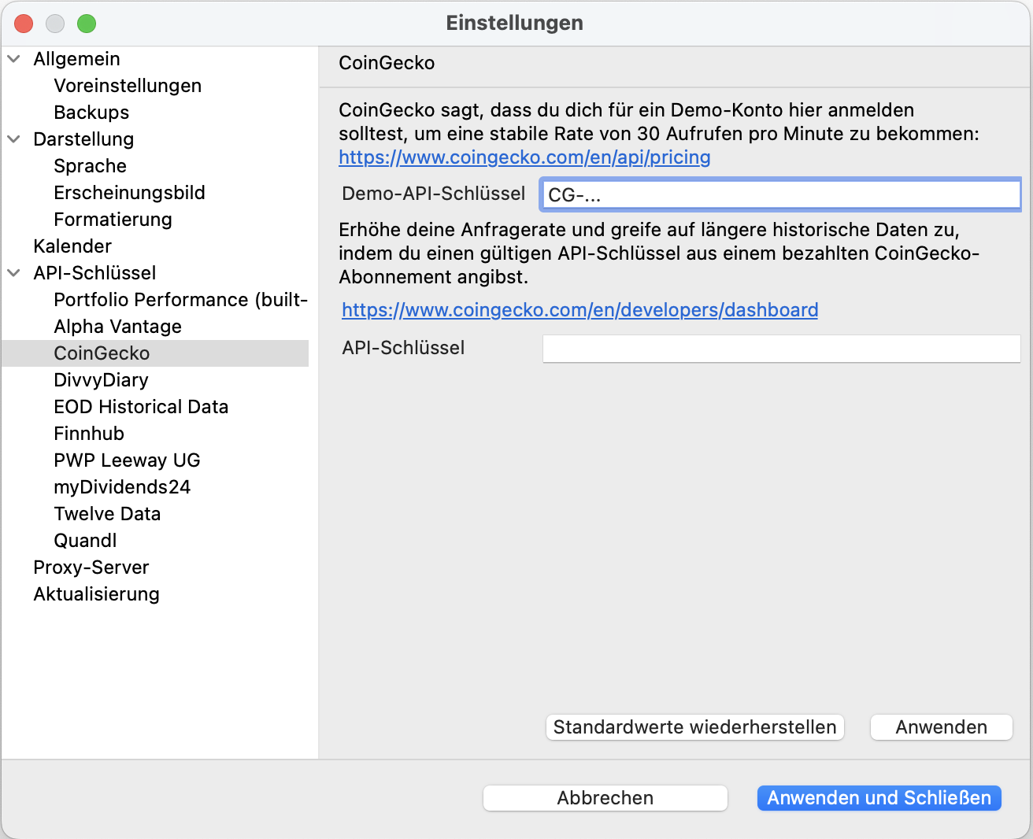Collapse the Allgemein tree section
Viewport: 1033px width, 839px height.
click(14, 59)
